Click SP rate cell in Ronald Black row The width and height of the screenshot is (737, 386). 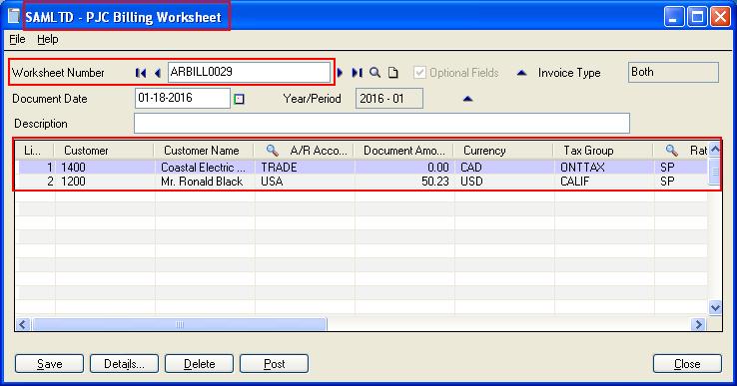(681, 182)
